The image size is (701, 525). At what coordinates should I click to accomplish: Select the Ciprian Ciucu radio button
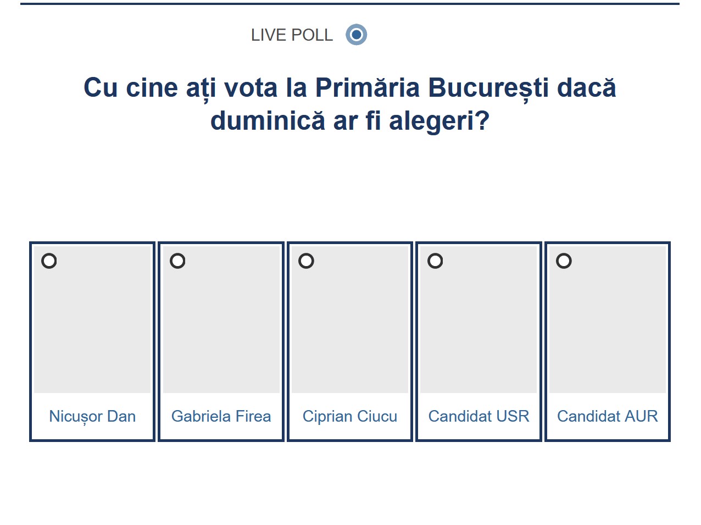tap(306, 261)
